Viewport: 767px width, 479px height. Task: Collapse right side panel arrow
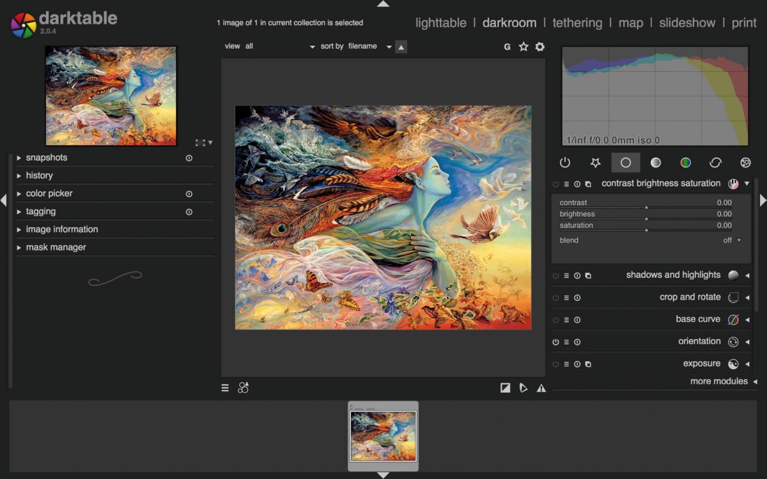763,201
